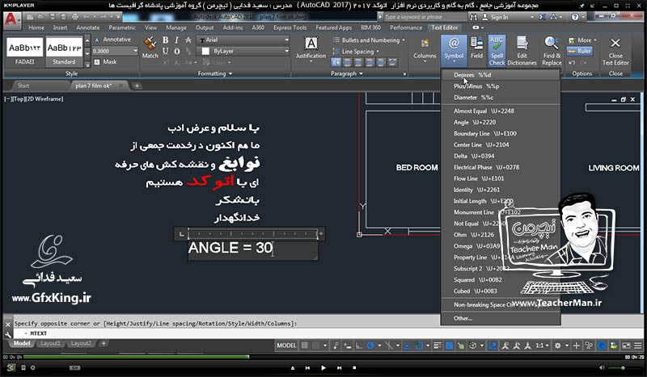The width and height of the screenshot is (647, 377).
Task: Click inside the ANGLE = 30 text box
Action: click(x=252, y=250)
